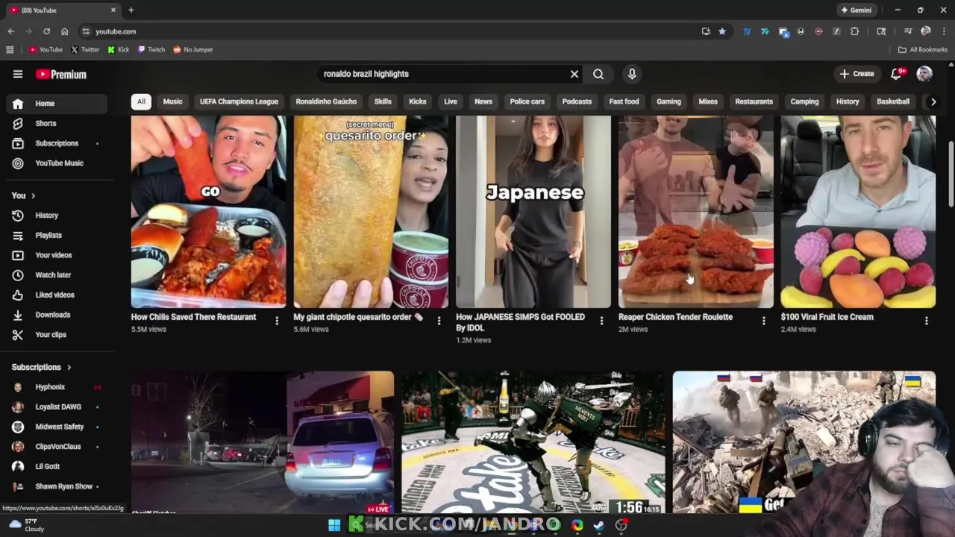
Task: Open options for Reaper Chicken Tender short
Action: pyautogui.click(x=763, y=321)
